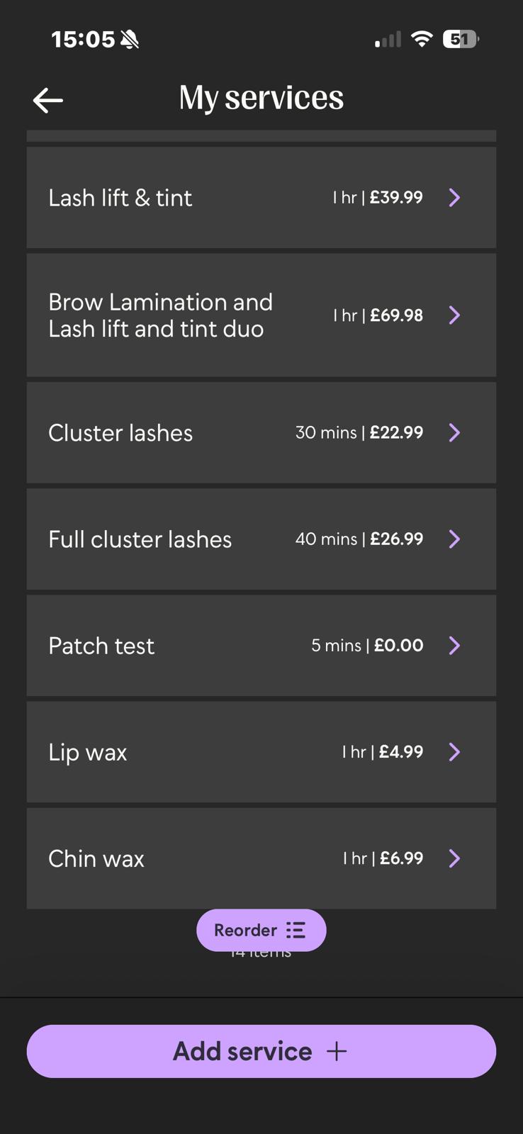Expand Cluster lashes chevron arrow
The height and width of the screenshot is (1134, 523).
(454, 433)
